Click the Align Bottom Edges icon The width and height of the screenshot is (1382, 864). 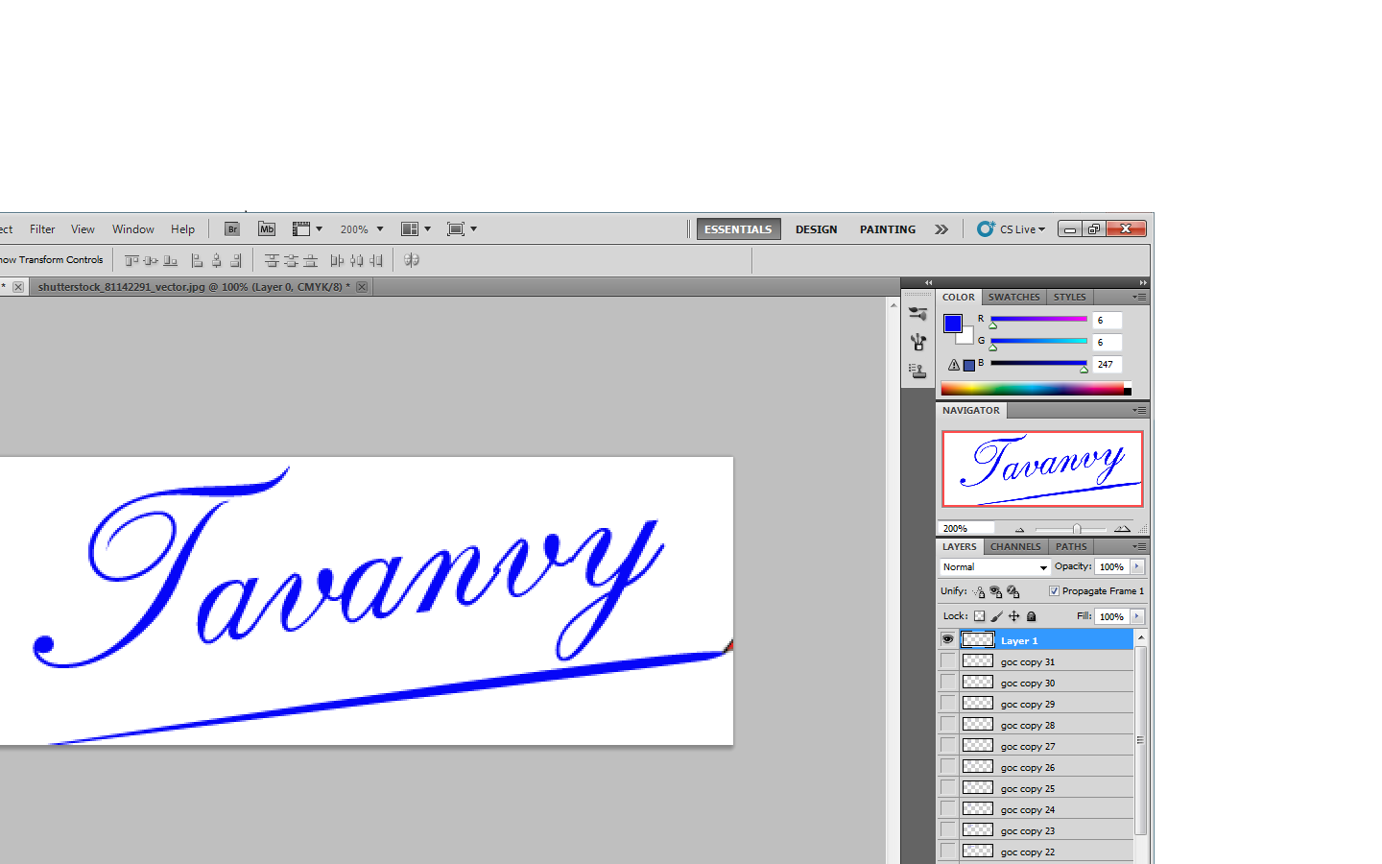[x=171, y=260]
